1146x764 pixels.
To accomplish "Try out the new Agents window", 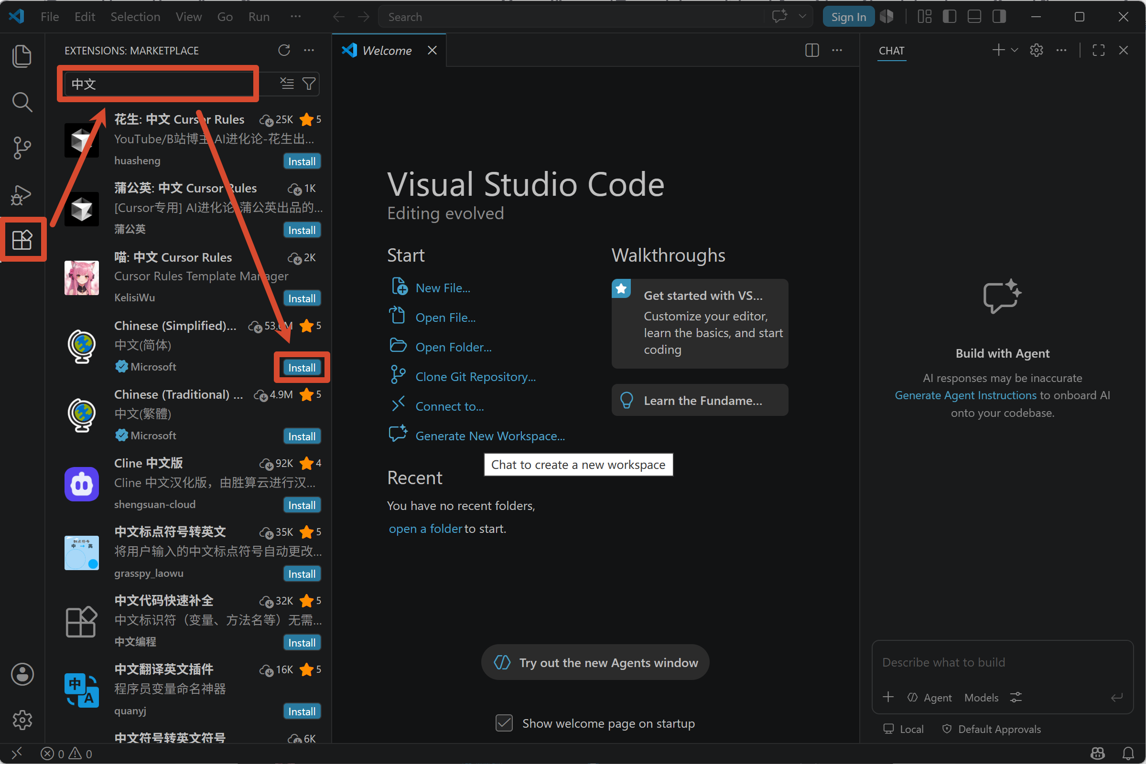I will tap(595, 662).
